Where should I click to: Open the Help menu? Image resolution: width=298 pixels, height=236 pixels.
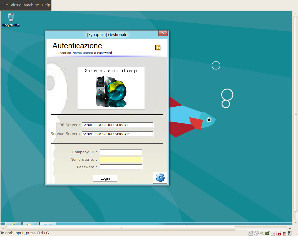pyautogui.click(x=46, y=5)
